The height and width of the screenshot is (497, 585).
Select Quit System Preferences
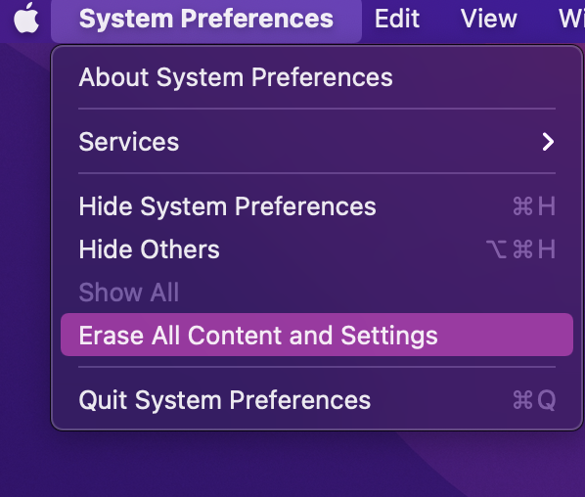[x=317, y=400]
